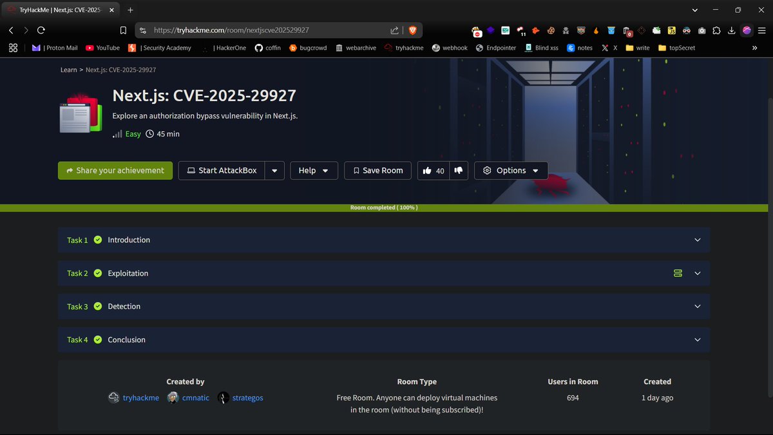This screenshot has height=435, width=773.
Task: Open the browser hamburger menu
Action: pos(761,30)
